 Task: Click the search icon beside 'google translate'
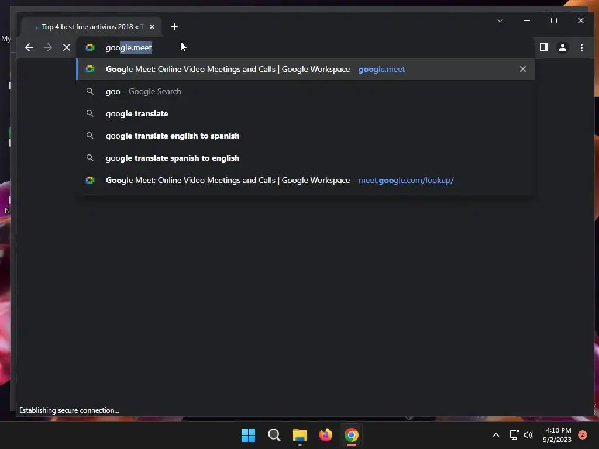(x=89, y=113)
